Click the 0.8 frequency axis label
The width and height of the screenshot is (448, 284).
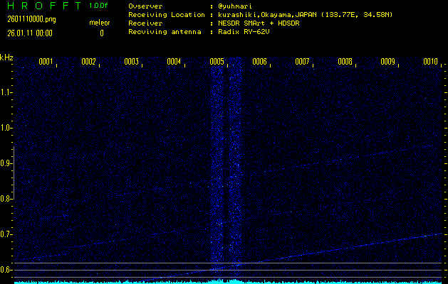[x=6, y=199]
